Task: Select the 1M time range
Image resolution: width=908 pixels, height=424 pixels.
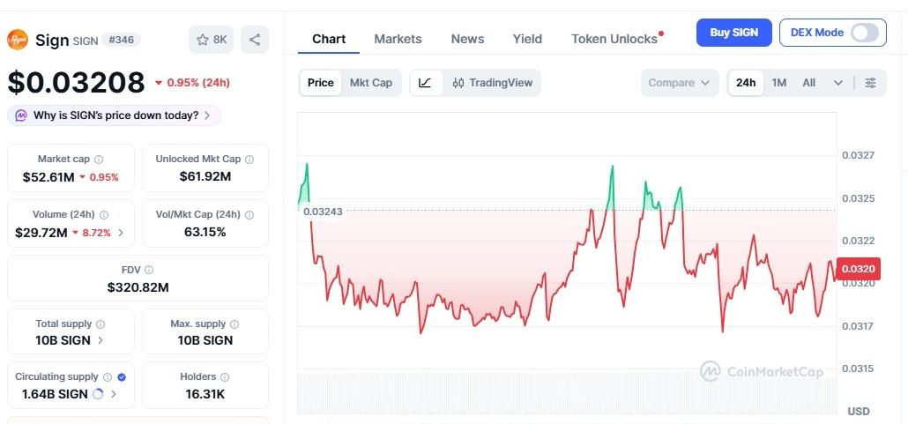Action: click(x=779, y=83)
